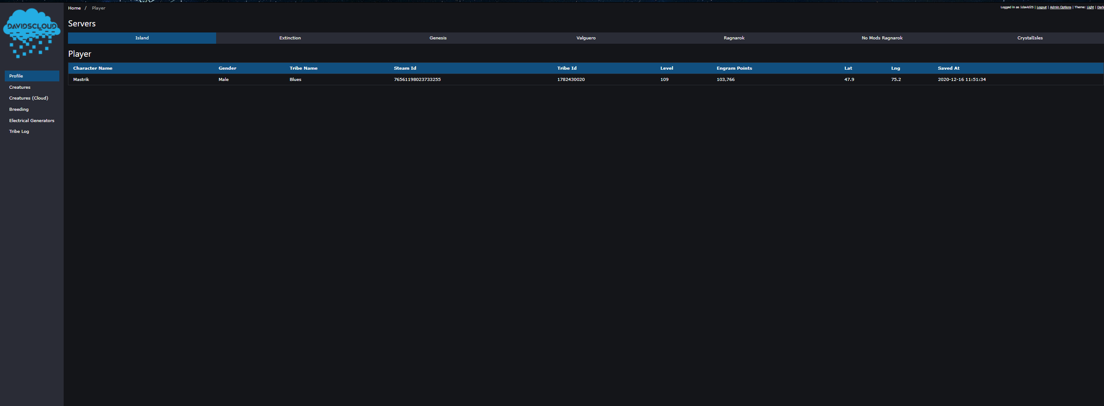
Task: Click the Logout link
Action: (1041, 7)
